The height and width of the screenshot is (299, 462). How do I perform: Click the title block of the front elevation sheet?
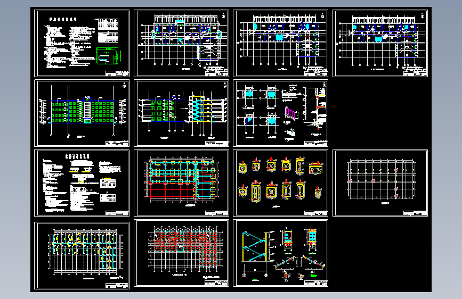pyautogui.click(x=117, y=143)
